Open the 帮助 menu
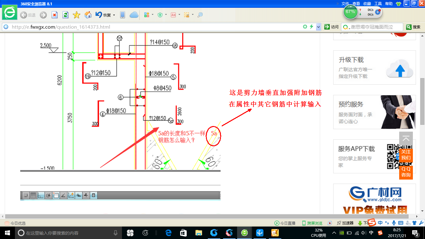This screenshot has width=425, height=239. (389, 4)
